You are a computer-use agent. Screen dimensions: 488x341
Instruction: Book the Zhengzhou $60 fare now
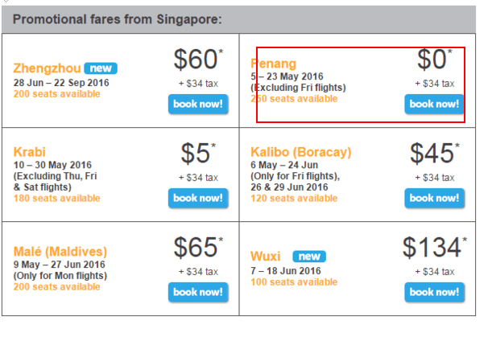click(x=198, y=104)
